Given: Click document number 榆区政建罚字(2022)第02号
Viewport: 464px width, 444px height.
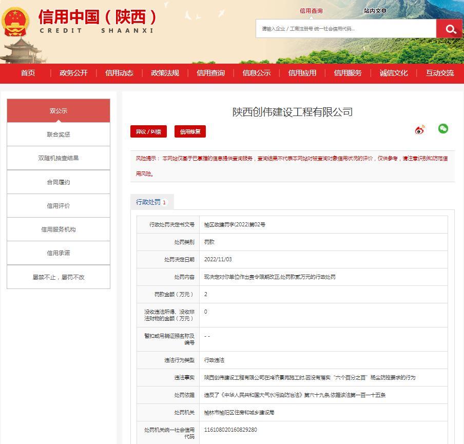Looking at the screenshot, I should 235,225.
